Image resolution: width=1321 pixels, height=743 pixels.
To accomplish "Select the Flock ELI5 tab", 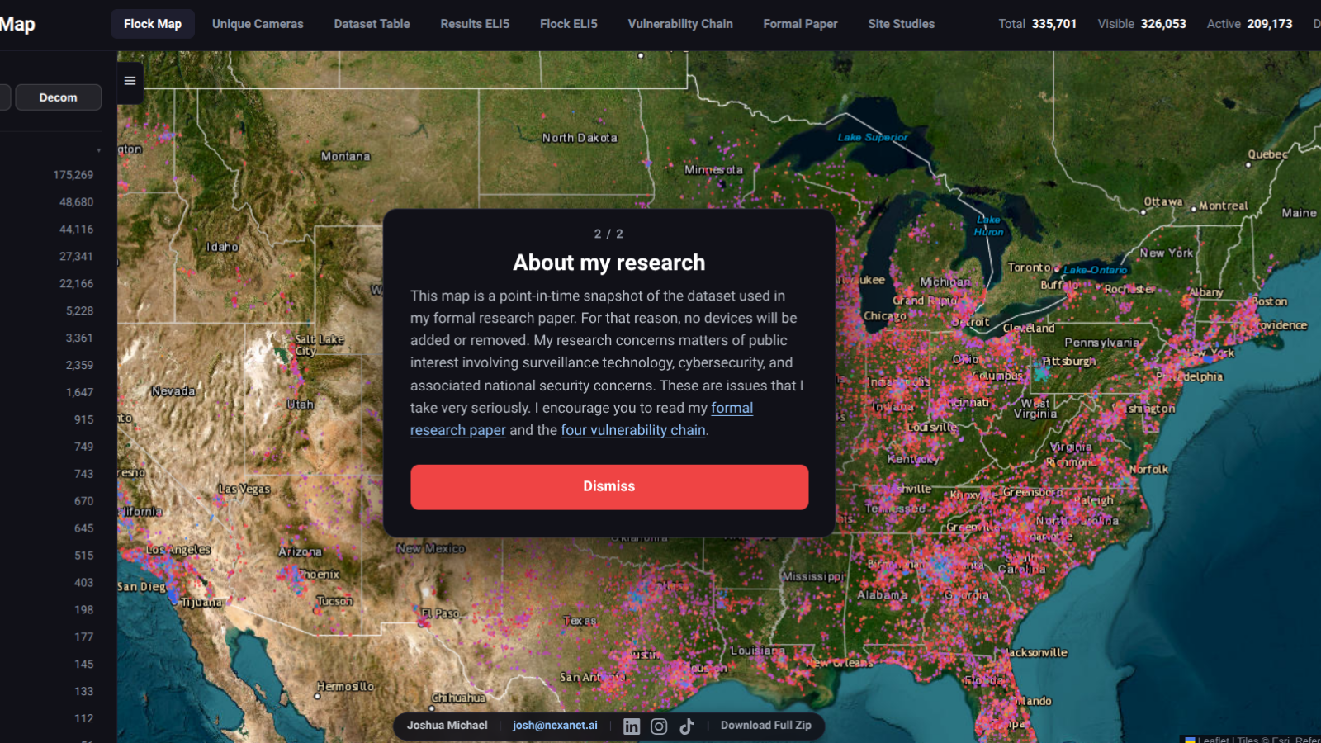I will tap(569, 24).
